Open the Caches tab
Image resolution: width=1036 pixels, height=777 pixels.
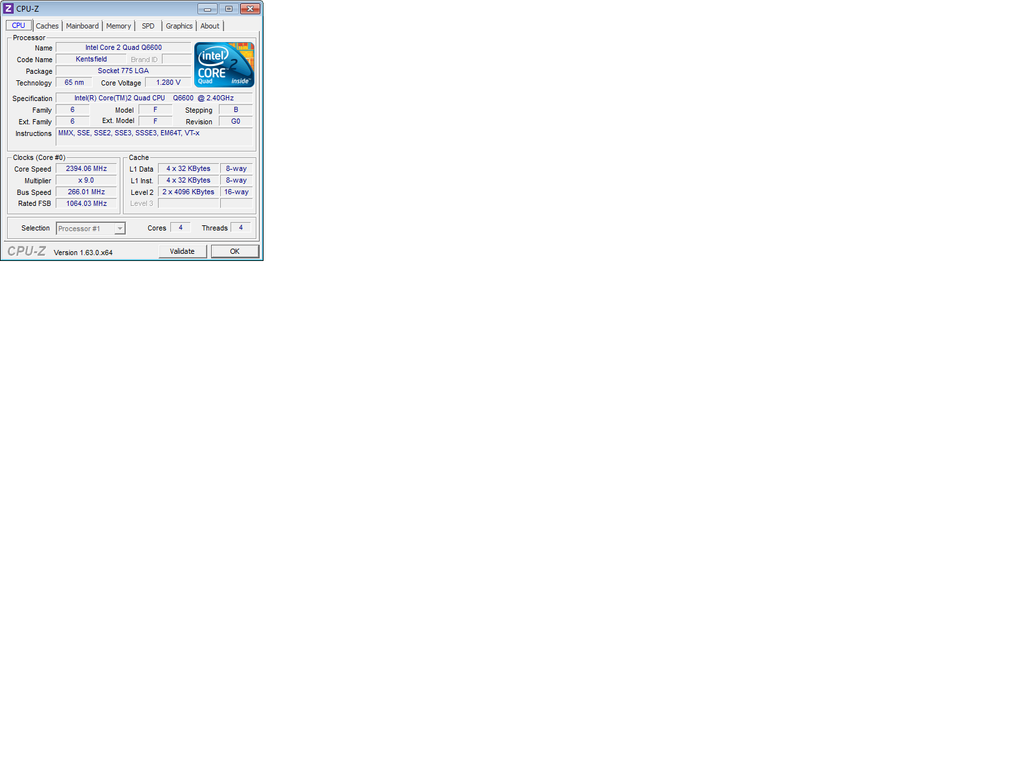pos(47,26)
